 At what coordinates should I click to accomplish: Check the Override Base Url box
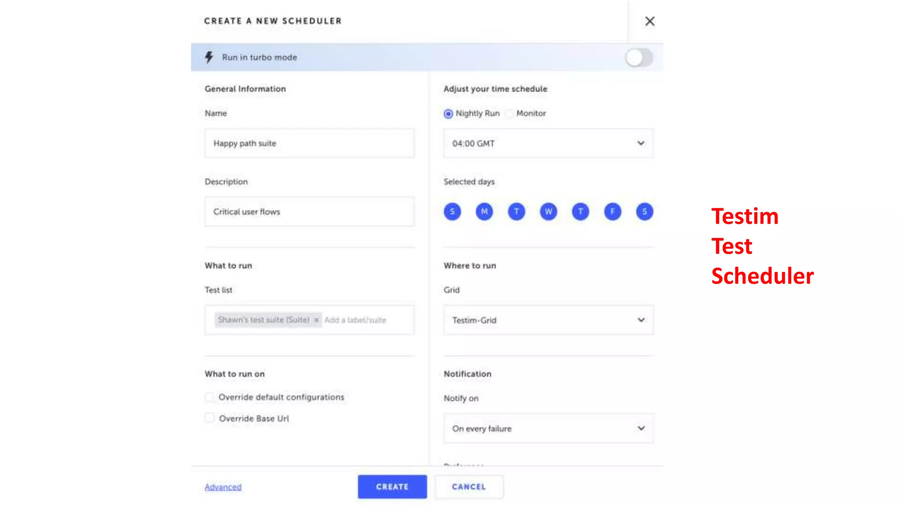click(x=210, y=418)
